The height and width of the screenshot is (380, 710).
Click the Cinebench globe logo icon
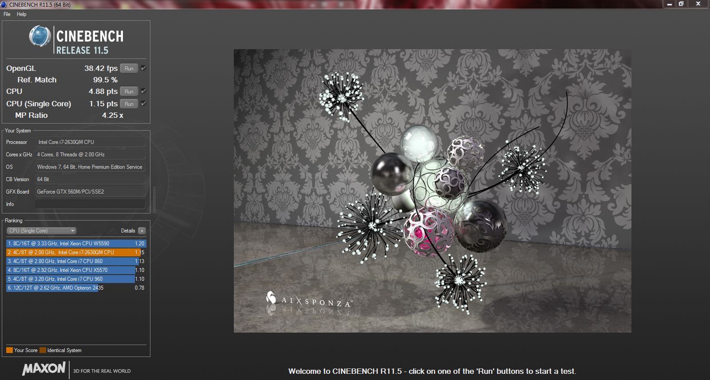pyautogui.click(x=40, y=36)
